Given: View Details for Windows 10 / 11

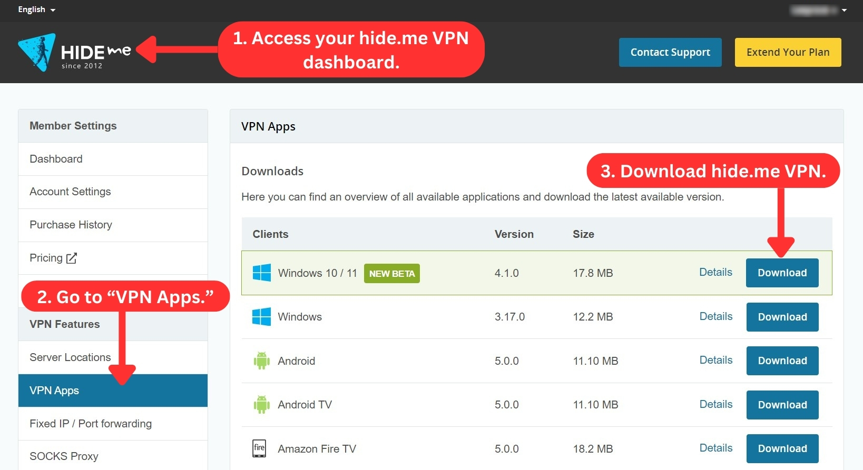Looking at the screenshot, I should point(715,272).
